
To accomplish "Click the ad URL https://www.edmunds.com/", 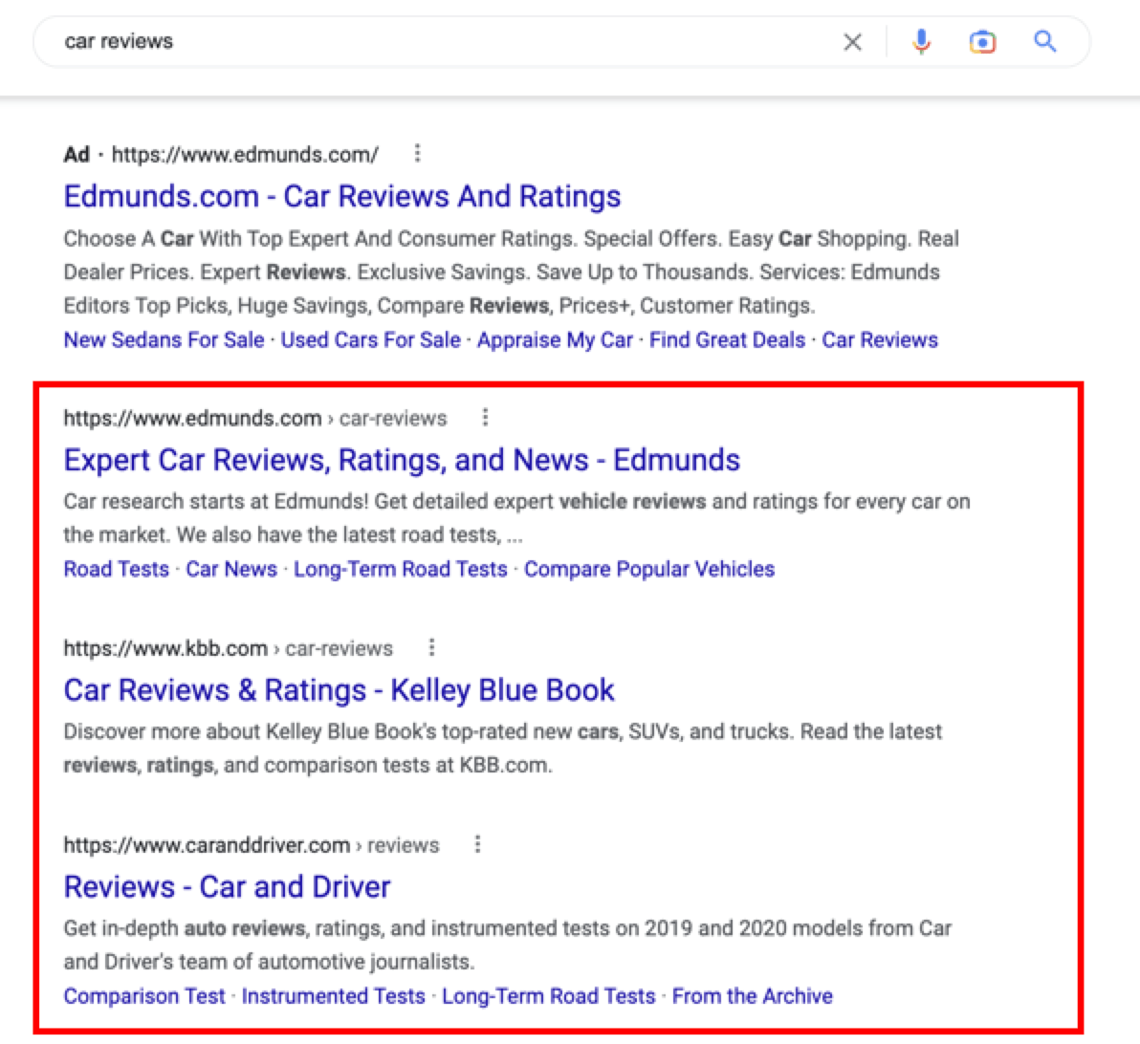I will pos(245,154).
